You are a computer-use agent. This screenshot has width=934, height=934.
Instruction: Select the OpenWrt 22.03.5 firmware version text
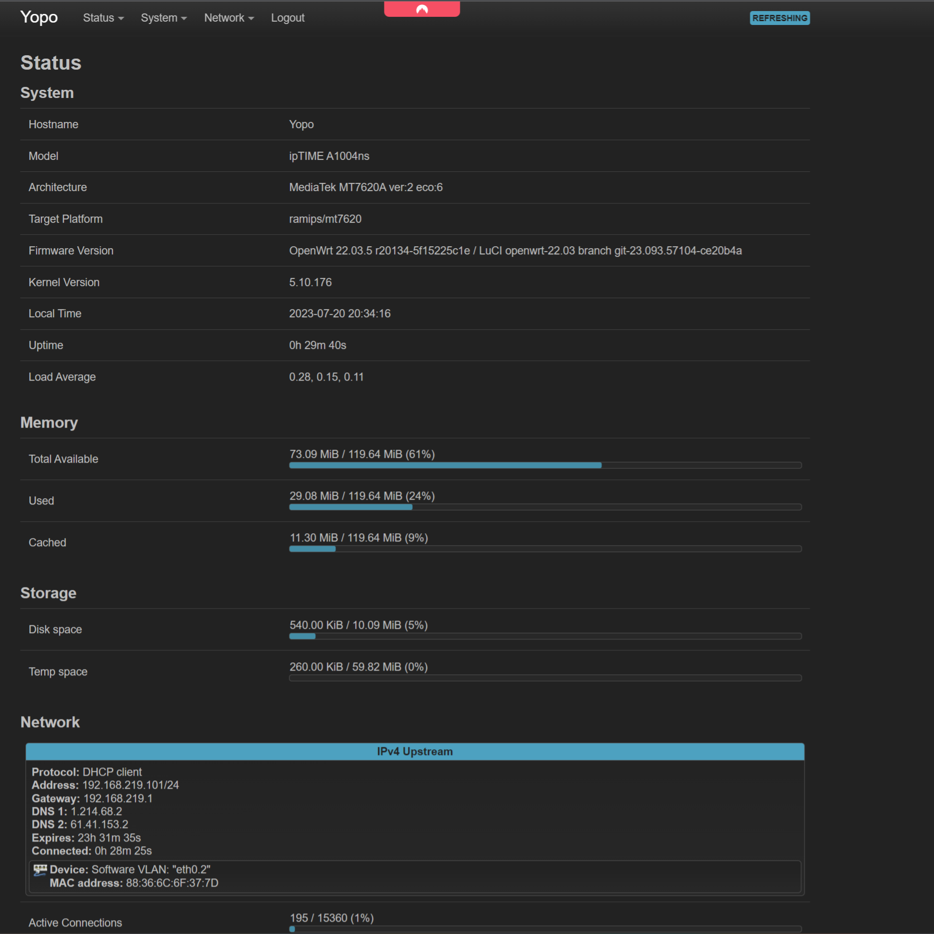[515, 251]
